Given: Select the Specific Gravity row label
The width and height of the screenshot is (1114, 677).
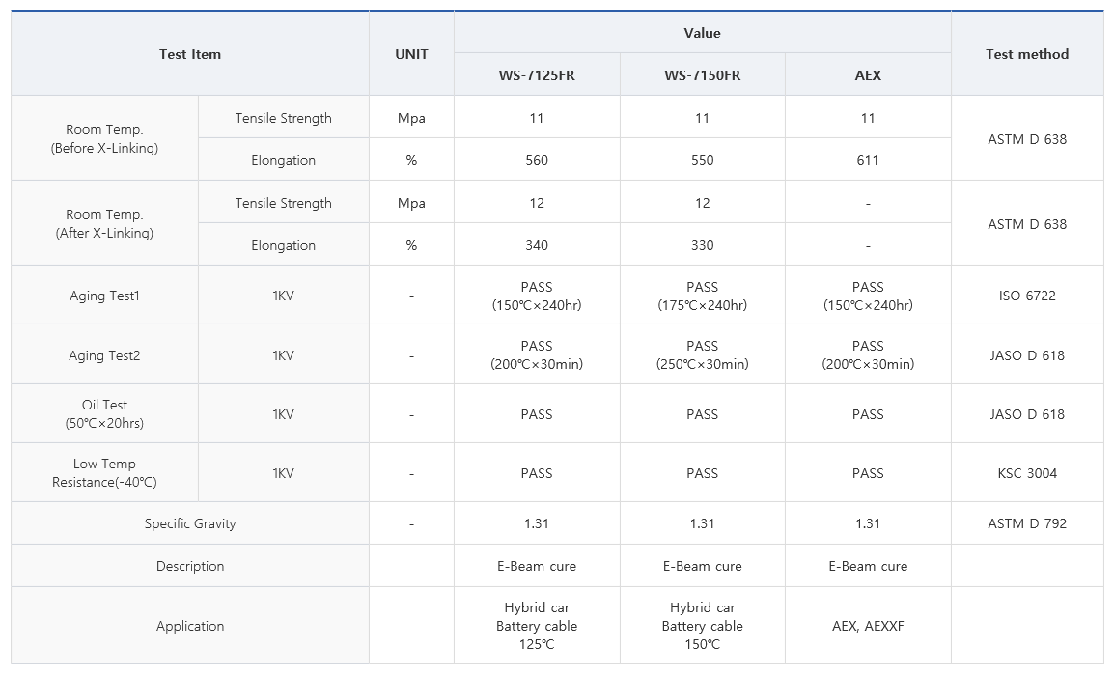Looking at the screenshot, I should click(190, 523).
